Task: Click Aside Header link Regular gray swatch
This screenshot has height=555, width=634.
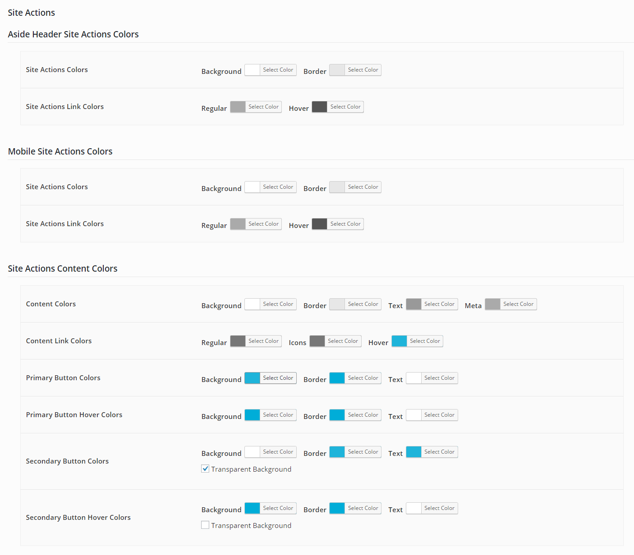Action: pyautogui.click(x=238, y=107)
